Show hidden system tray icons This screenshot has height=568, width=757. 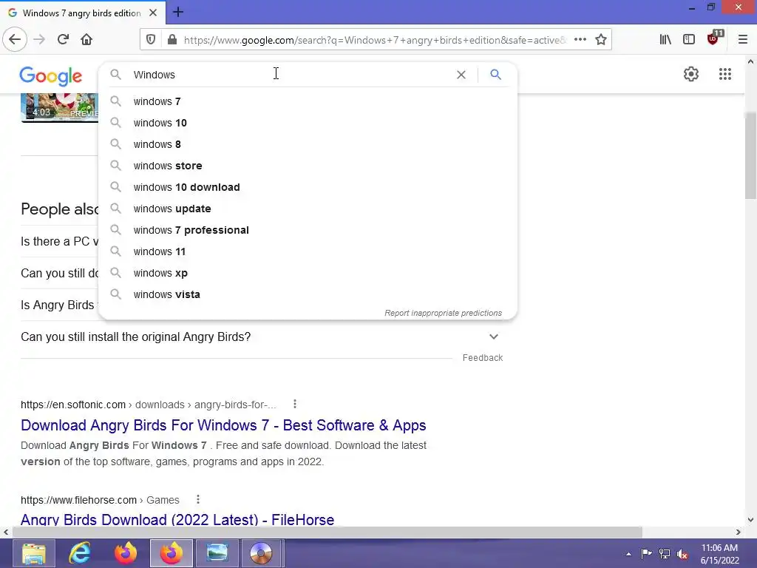point(628,554)
